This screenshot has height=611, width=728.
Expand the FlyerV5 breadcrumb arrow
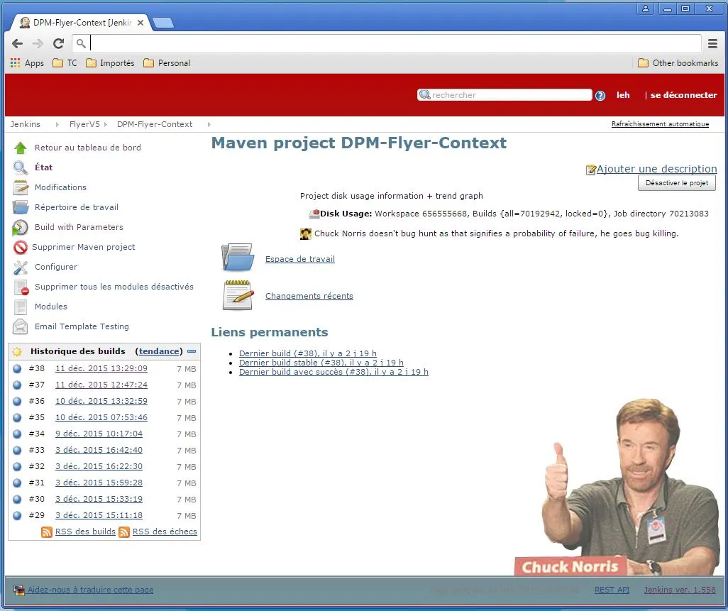coord(106,124)
